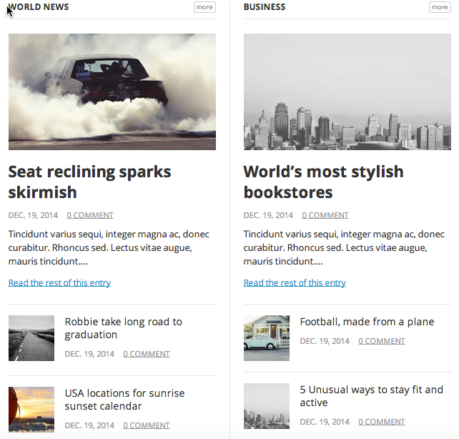
Task: Open the small city skyline thumbnail
Action: pos(267,406)
